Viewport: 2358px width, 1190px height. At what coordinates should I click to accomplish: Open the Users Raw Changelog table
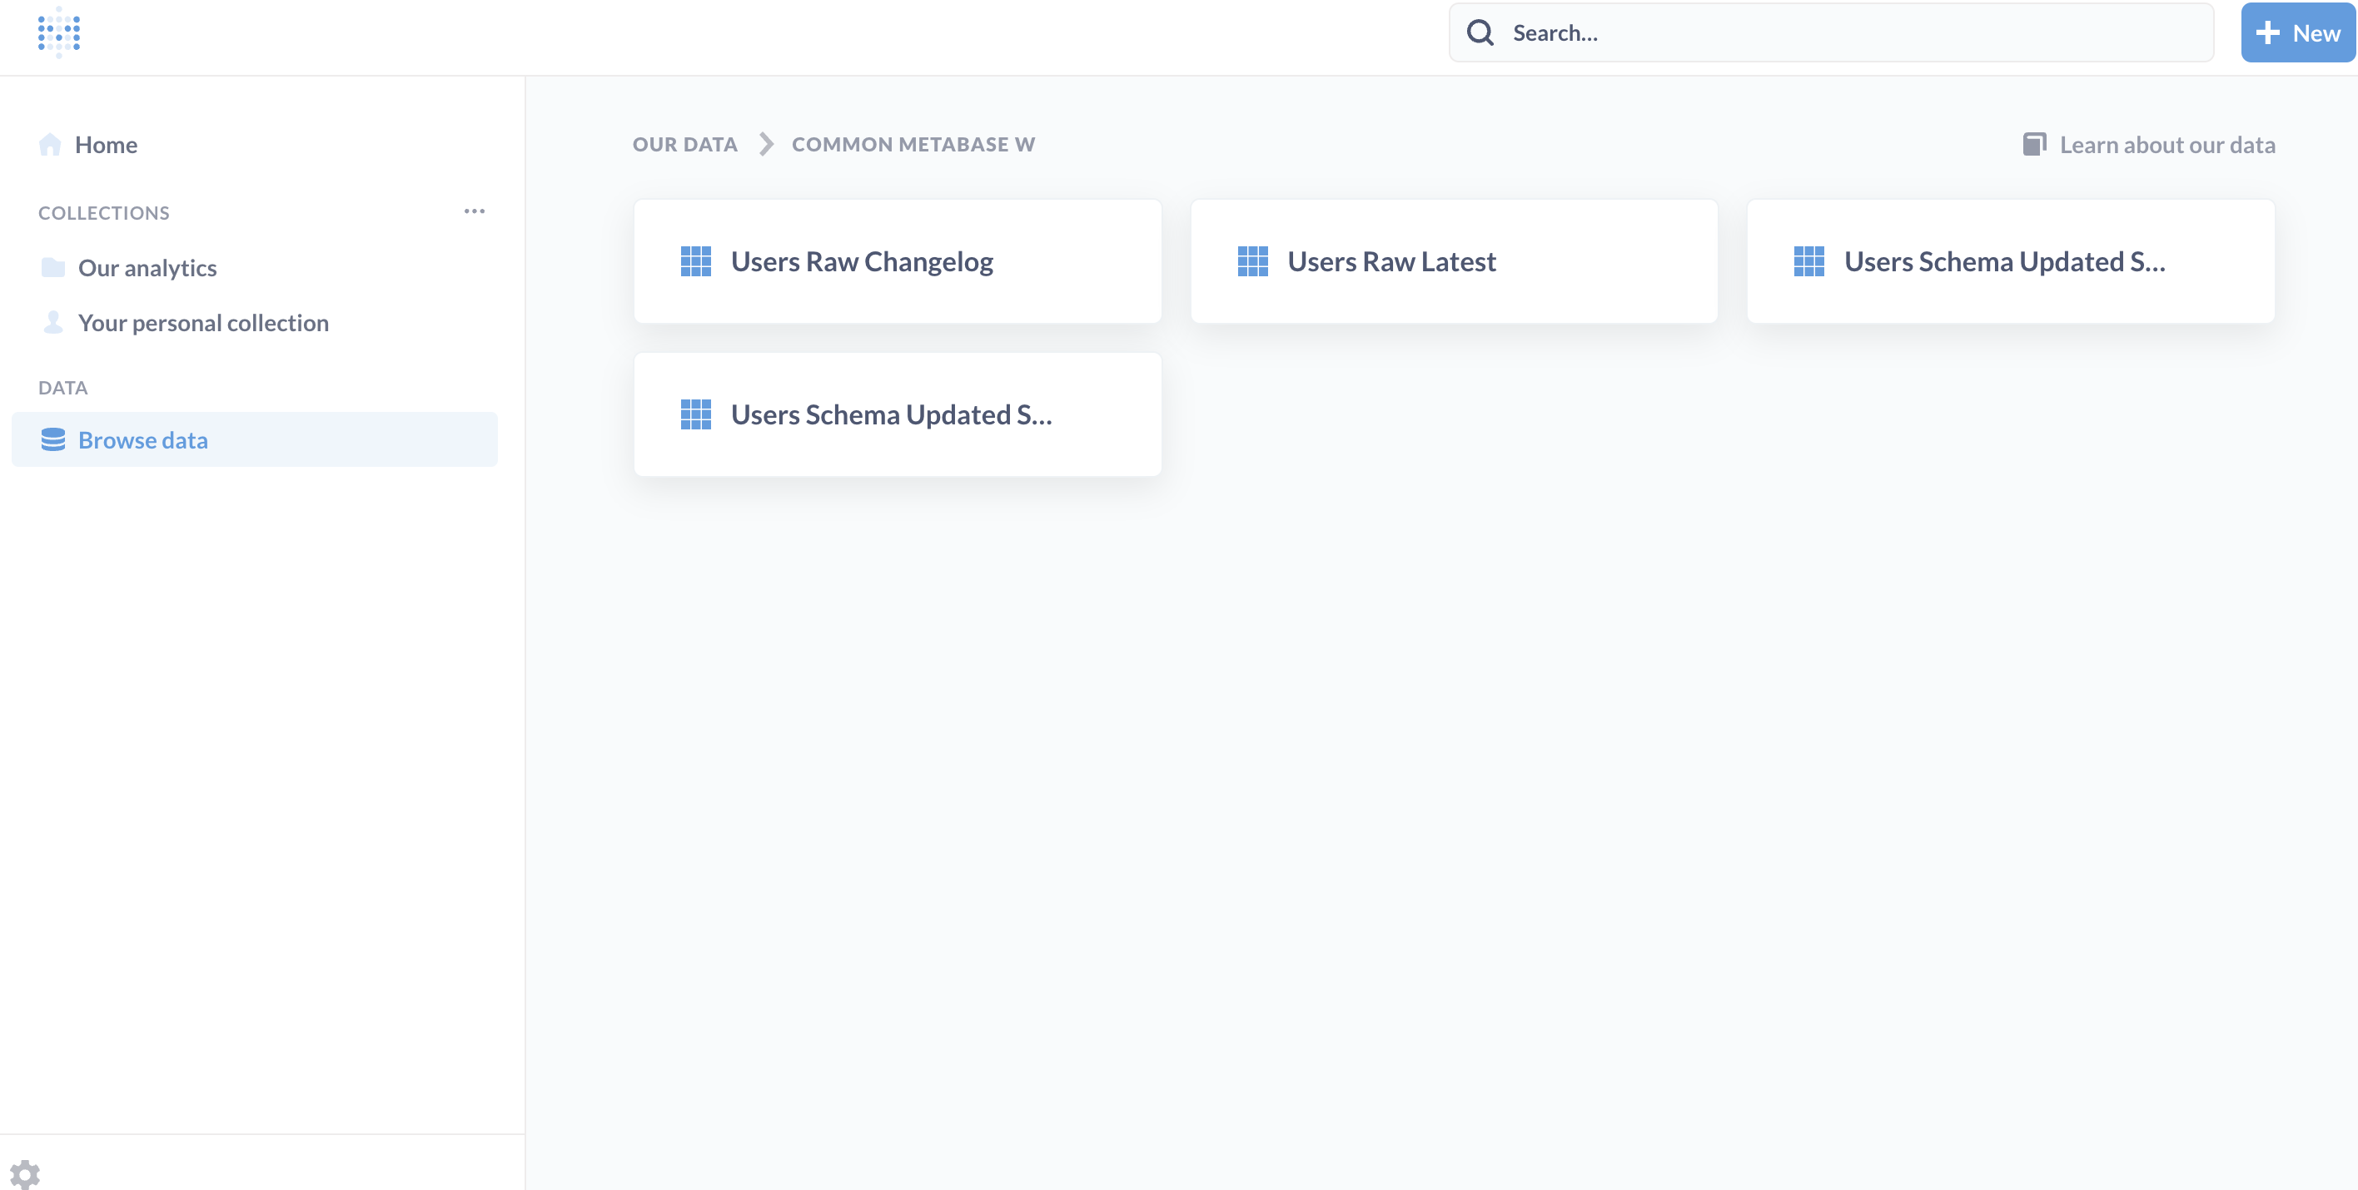[x=897, y=261]
